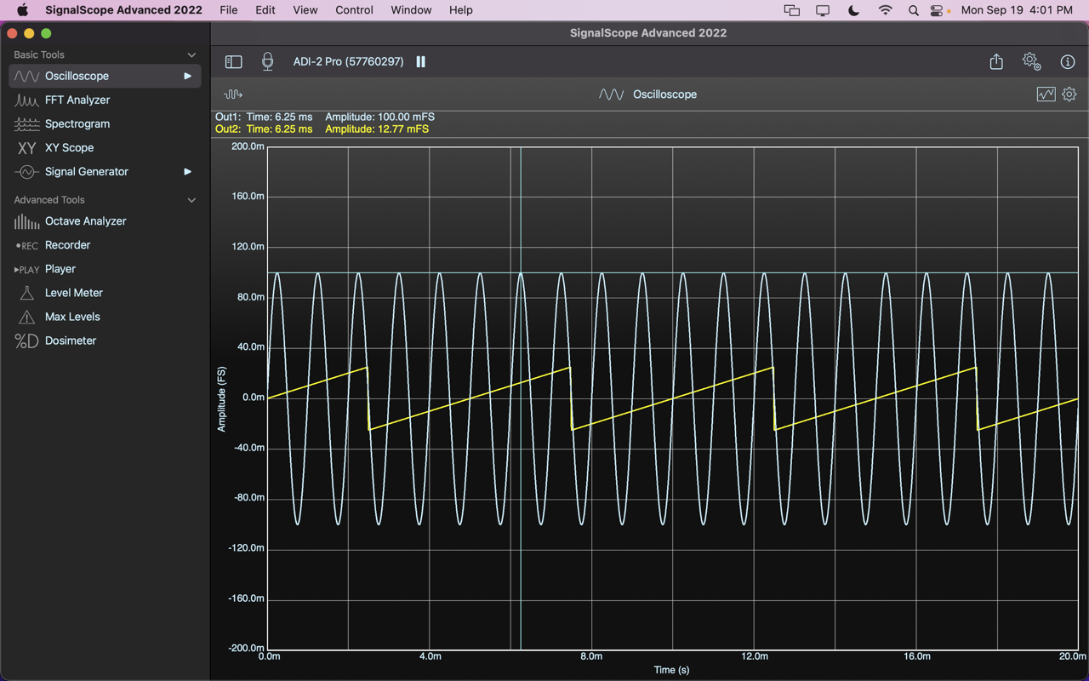Click the Amplitude (FS) axis label
Viewport: 1089px width, 681px height.
(222, 399)
